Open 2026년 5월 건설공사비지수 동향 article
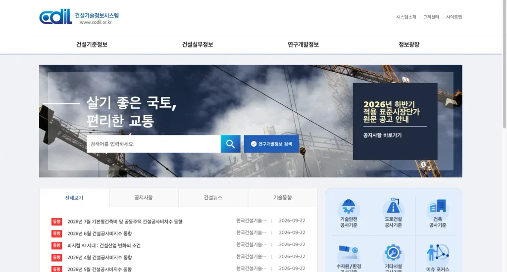507x272 pixels. 100,269
